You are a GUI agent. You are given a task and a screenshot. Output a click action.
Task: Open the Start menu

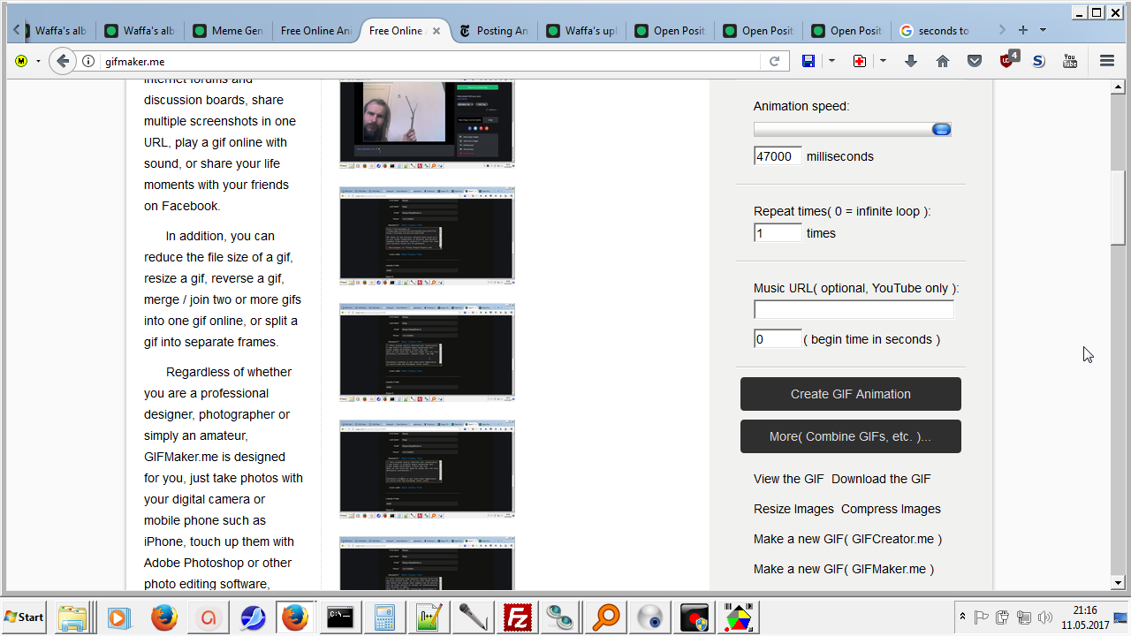pos(25,617)
